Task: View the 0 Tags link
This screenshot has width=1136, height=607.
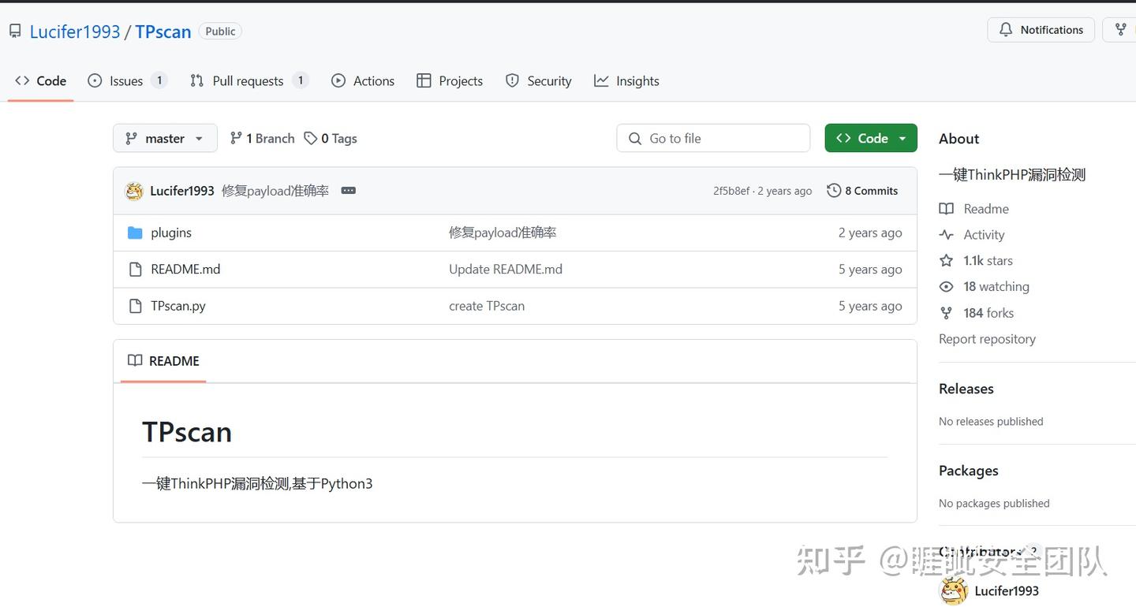Action: point(331,139)
